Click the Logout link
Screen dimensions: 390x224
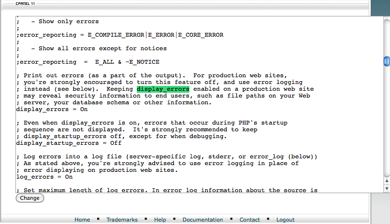click(x=285, y=220)
